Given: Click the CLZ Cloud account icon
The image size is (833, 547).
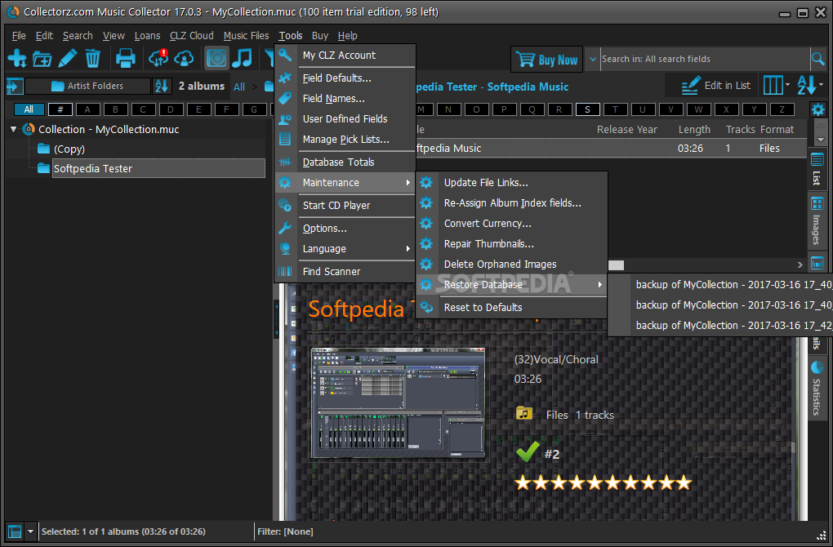Looking at the screenshot, I should point(184,59).
